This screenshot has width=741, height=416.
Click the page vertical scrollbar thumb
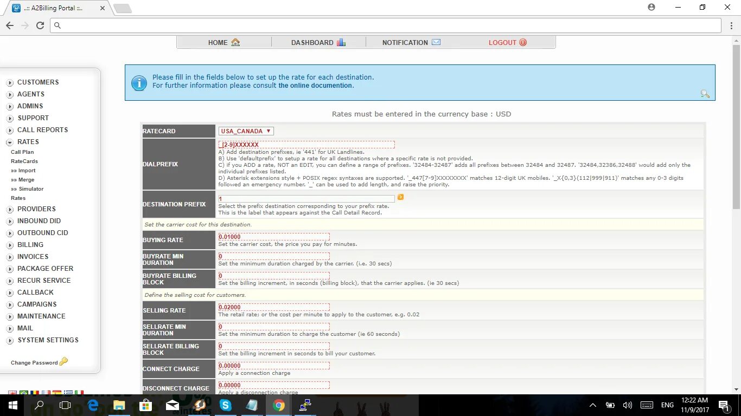coord(736,127)
